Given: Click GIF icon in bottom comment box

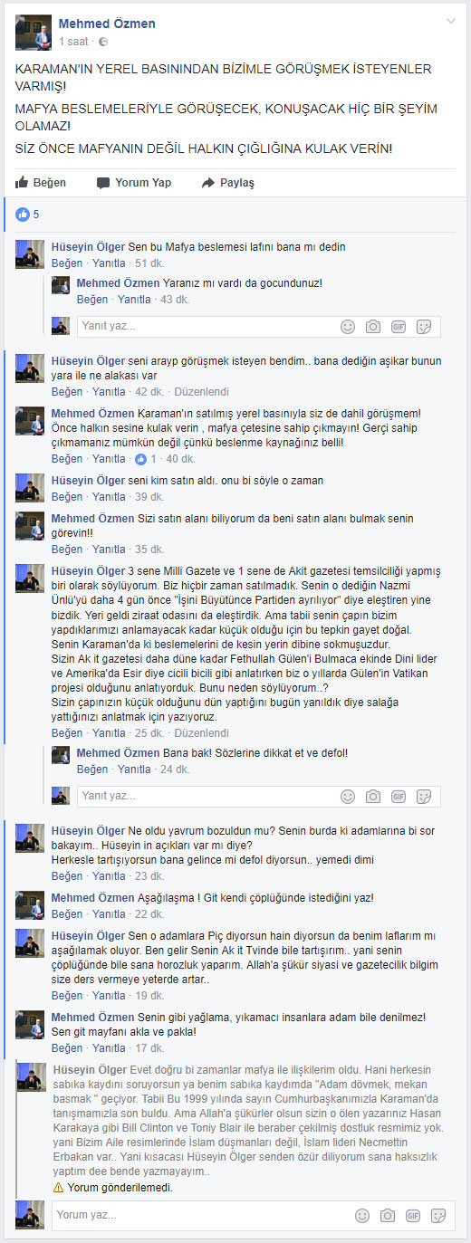Looking at the screenshot, I should pos(413,1215).
